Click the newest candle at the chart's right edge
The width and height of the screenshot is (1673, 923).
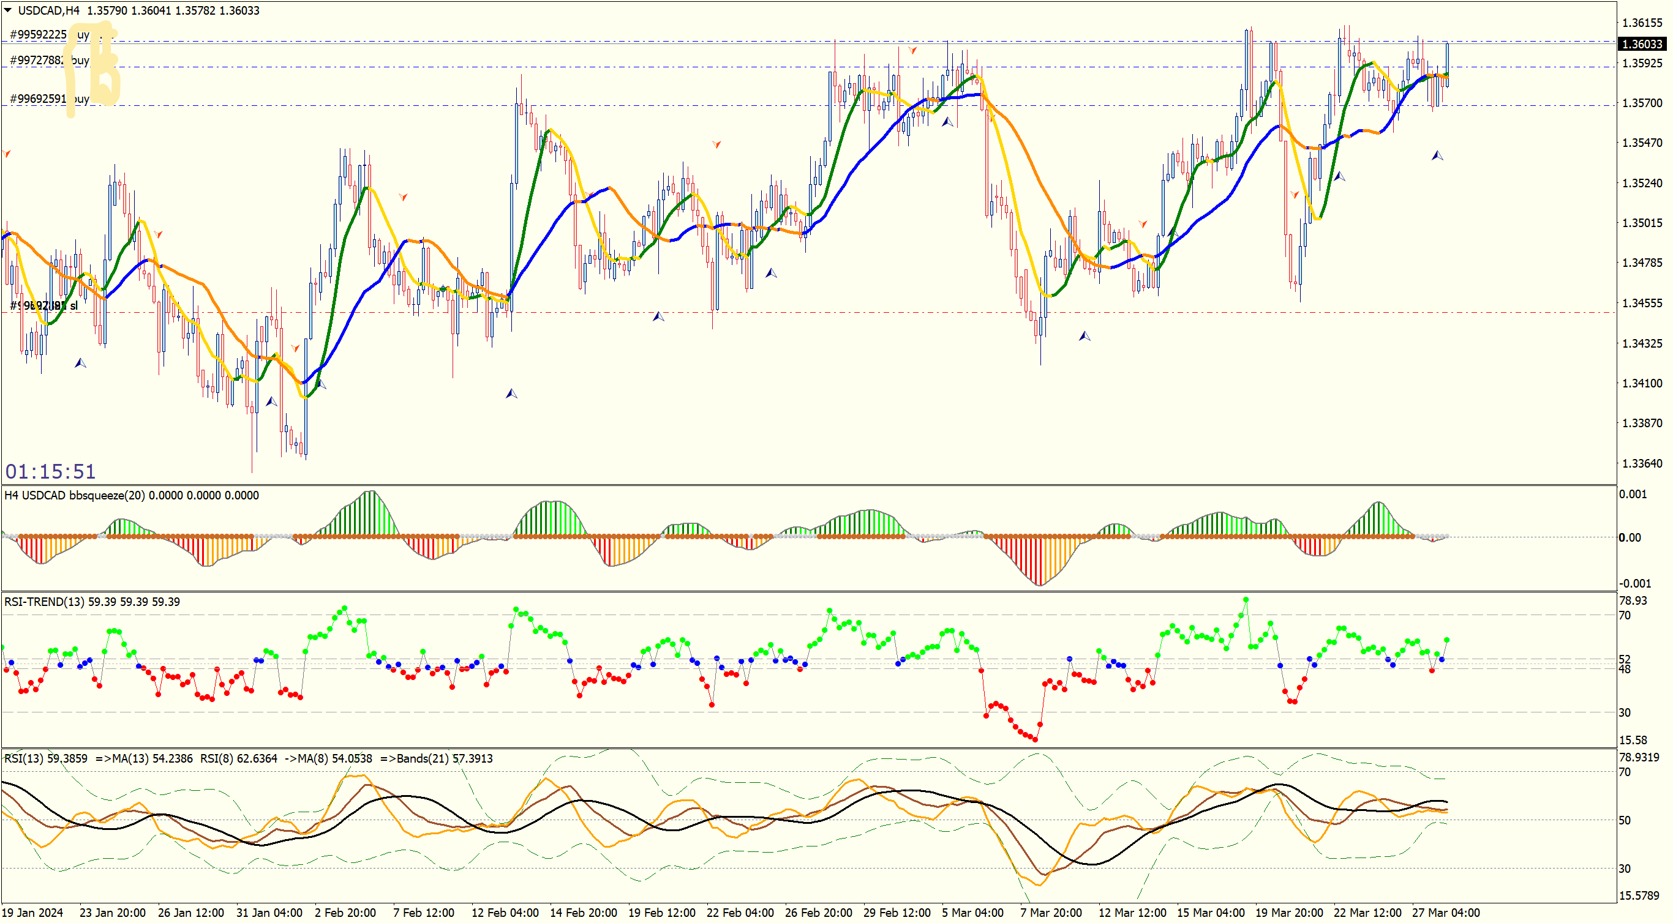(x=1447, y=65)
